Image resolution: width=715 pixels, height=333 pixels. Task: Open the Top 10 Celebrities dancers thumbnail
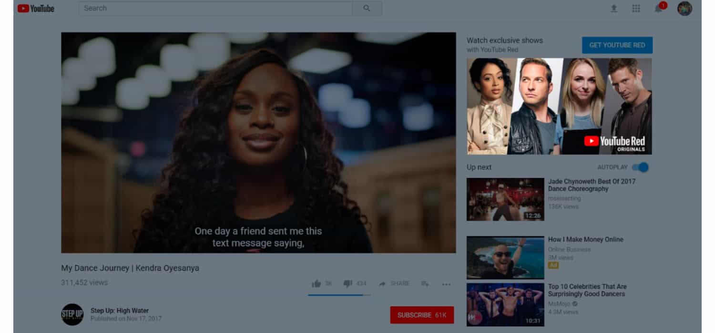coord(505,304)
